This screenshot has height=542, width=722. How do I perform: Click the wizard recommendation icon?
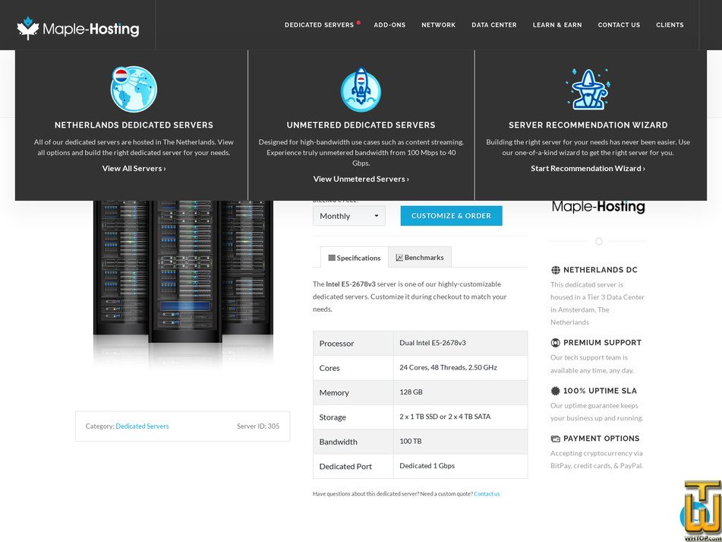(588, 90)
